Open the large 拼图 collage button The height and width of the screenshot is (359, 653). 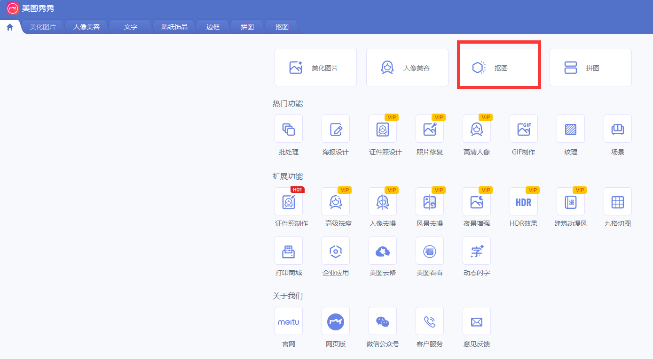point(590,68)
